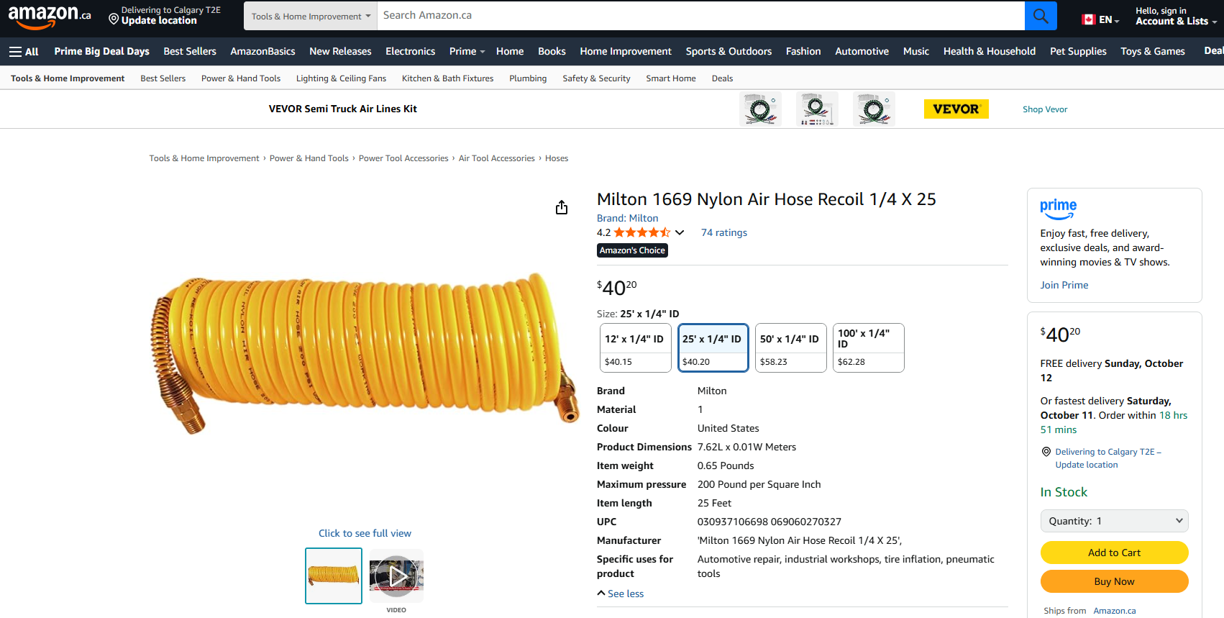Click Hoses breadcrumb

(557, 158)
